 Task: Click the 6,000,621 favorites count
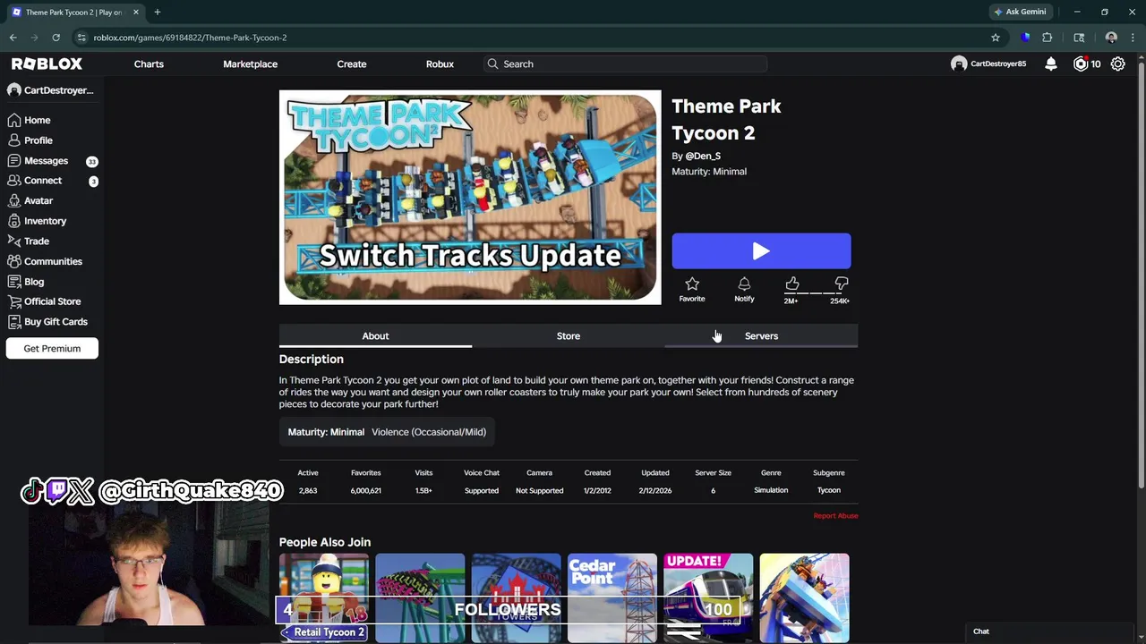(366, 490)
